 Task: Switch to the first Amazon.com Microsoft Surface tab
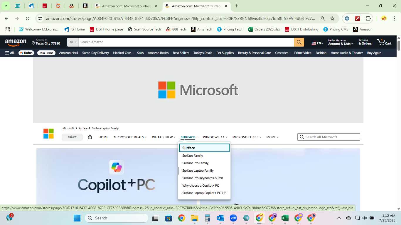pos(126,6)
